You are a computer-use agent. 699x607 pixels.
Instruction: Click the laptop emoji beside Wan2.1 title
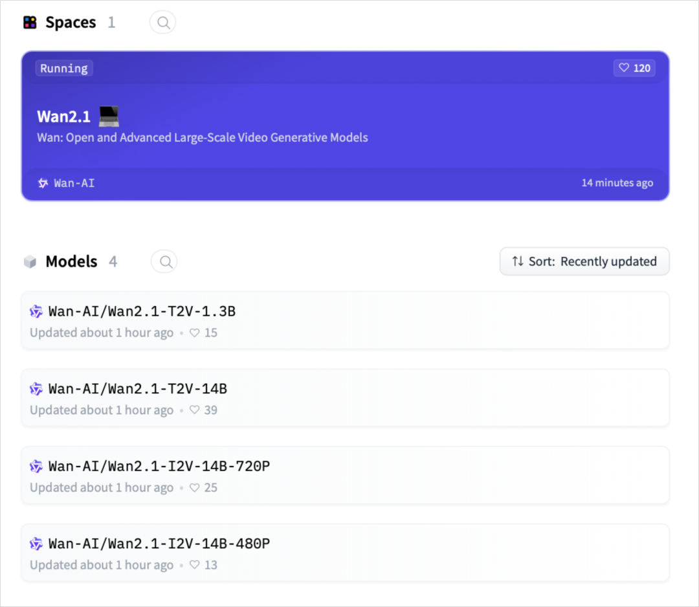109,116
